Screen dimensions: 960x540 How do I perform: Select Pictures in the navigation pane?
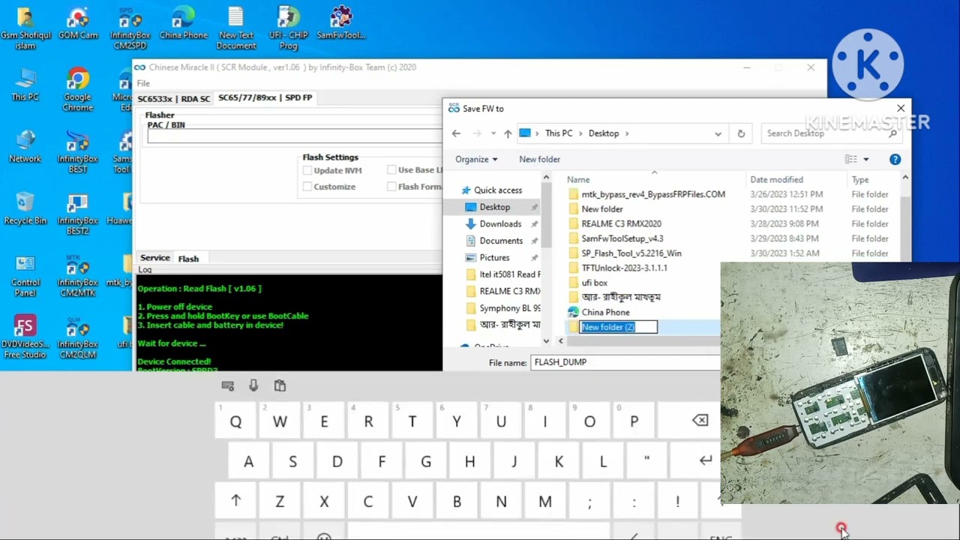click(x=494, y=258)
